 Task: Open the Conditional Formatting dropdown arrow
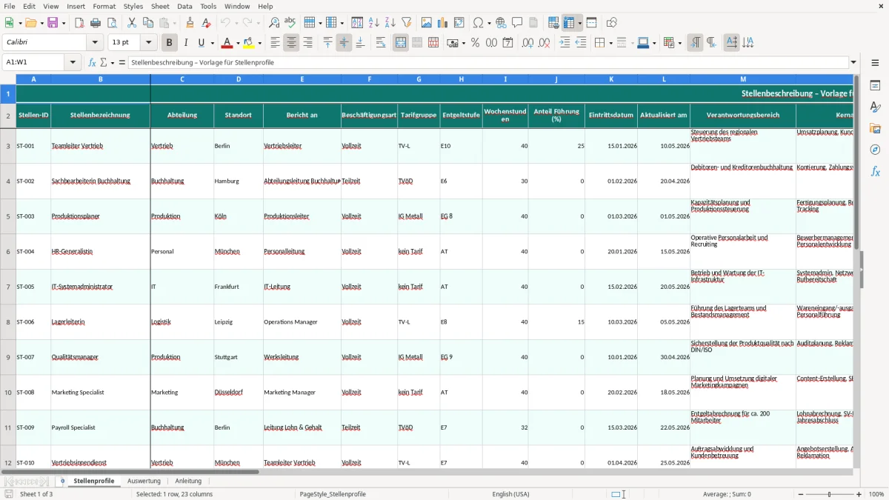point(679,43)
